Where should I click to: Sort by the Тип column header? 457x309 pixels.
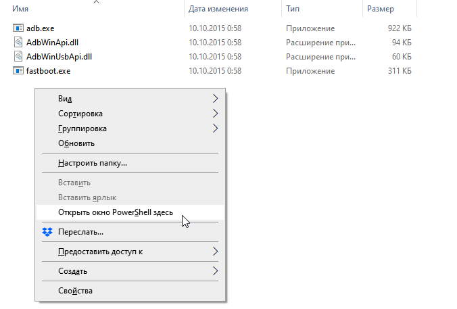pyautogui.click(x=293, y=9)
